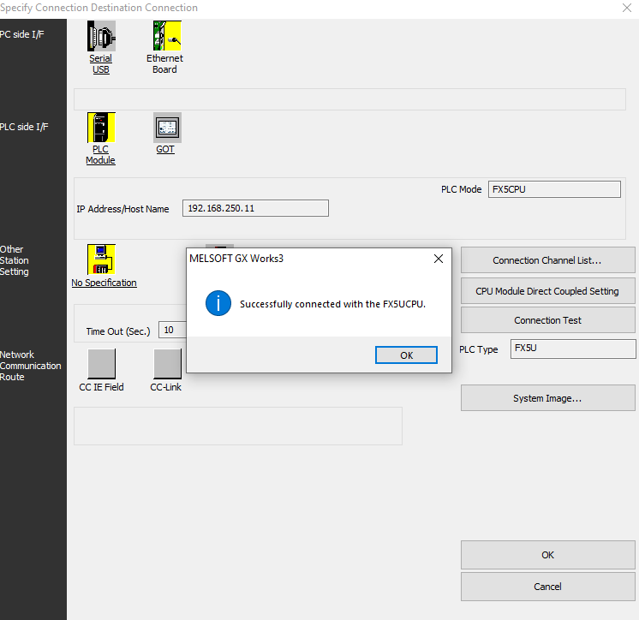This screenshot has height=620, width=639.
Task: Choose the CC-Link route icon
Action: click(x=167, y=363)
